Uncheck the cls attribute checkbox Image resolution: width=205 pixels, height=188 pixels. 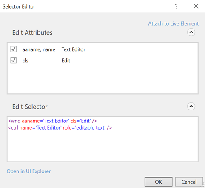(x=14, y=60)
